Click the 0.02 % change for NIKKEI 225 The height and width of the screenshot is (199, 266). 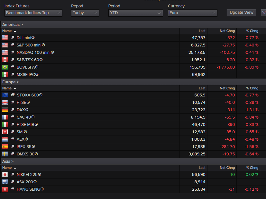(x=252, y=174)
